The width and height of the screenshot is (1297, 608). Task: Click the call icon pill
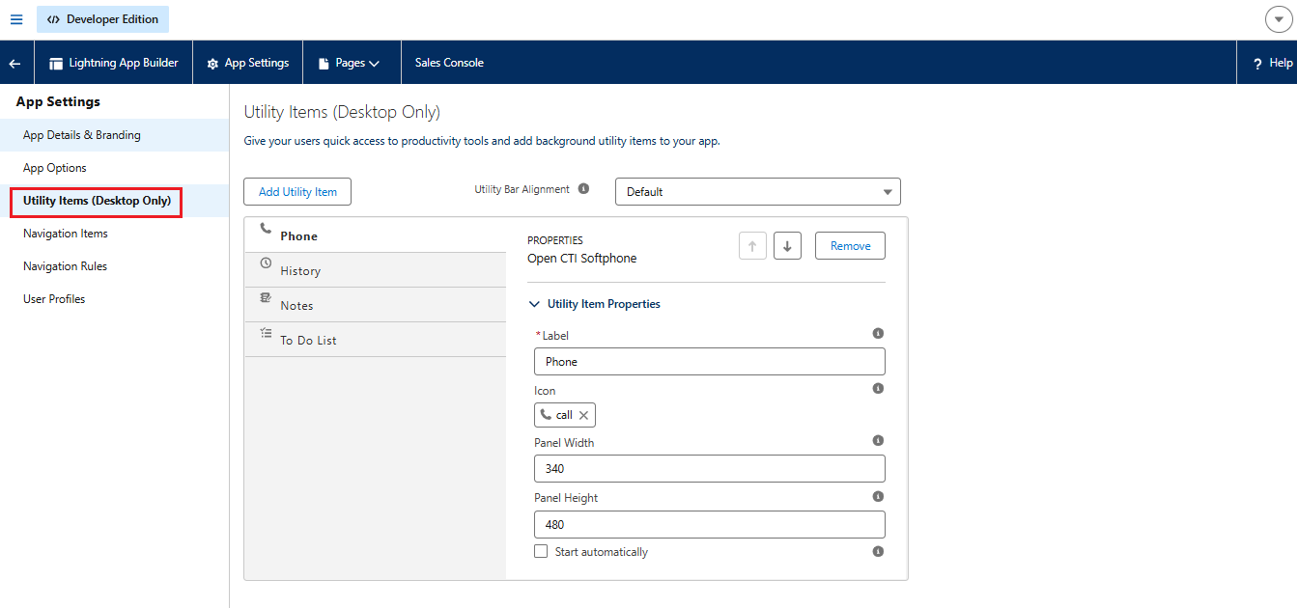coord(564,415)
